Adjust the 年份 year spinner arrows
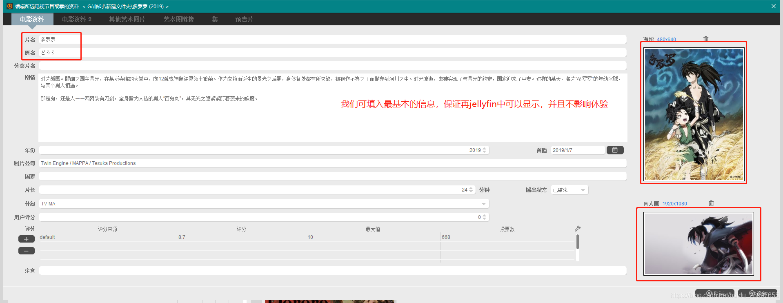Viewport: 783px width, 303px height. click(485, 150)
